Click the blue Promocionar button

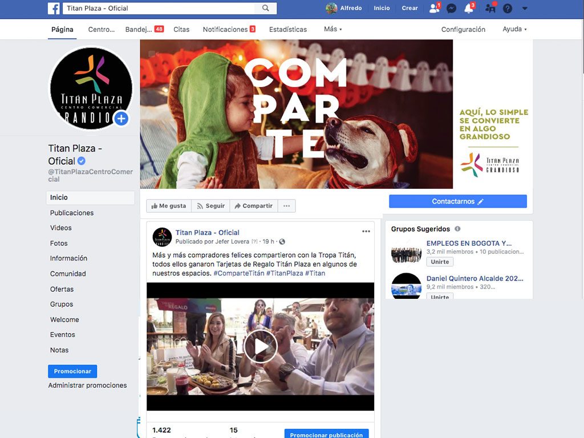pos(72,371)
